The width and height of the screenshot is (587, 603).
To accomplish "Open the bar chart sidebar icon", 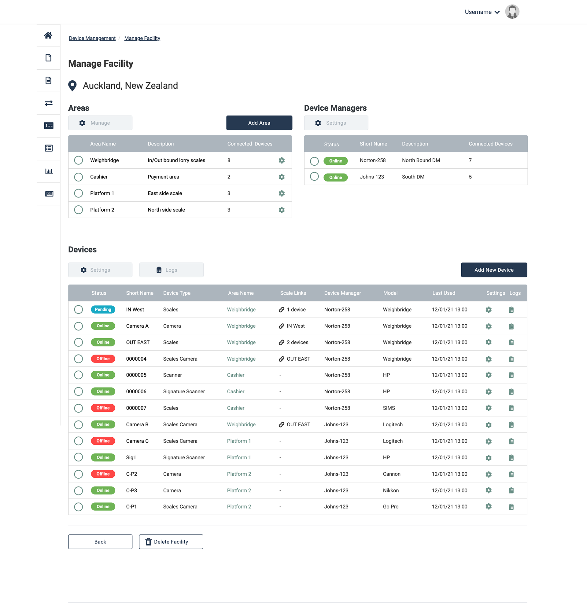I will 49,171.
